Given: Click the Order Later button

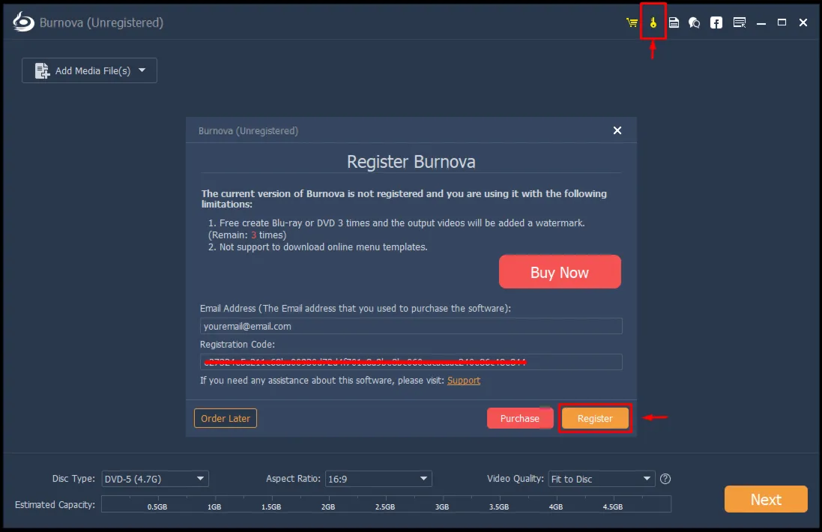Looking at the screenshot, I should pyautogui.click(x=226, y=418).
